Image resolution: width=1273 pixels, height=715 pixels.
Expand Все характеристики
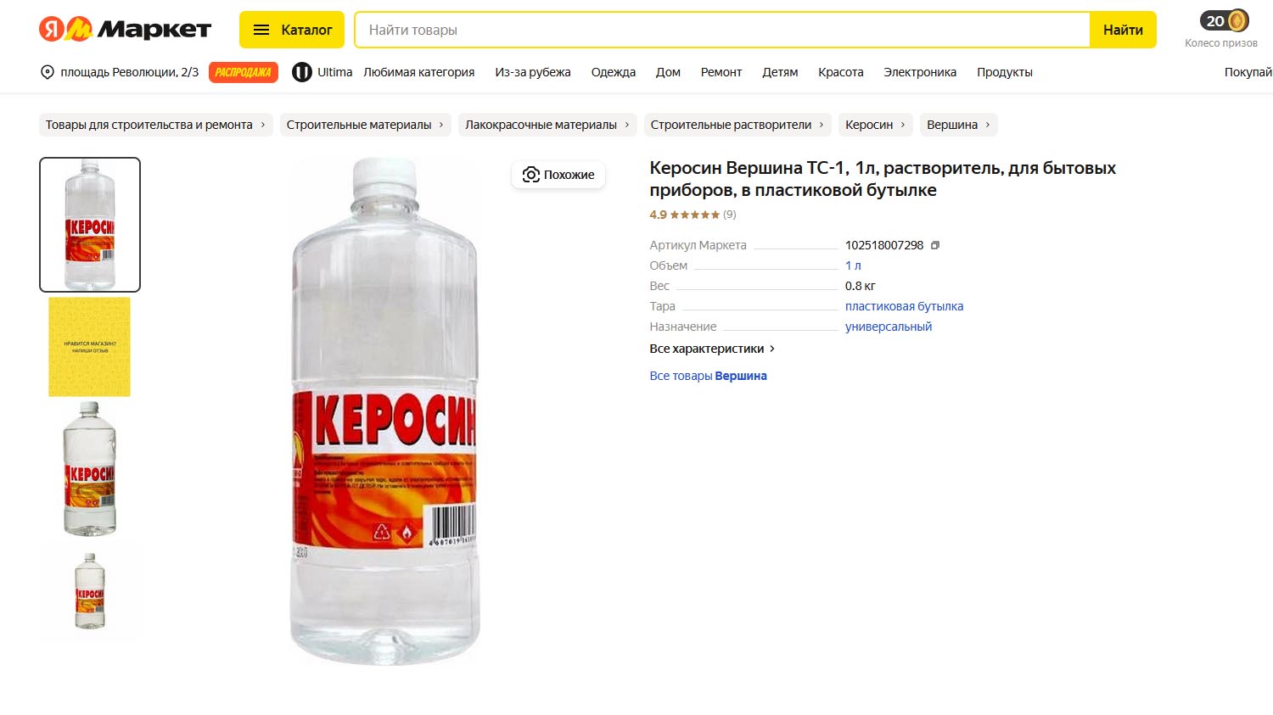tap(712, 349)
